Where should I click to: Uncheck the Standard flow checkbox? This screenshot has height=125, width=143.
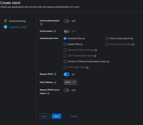[65, 38]
